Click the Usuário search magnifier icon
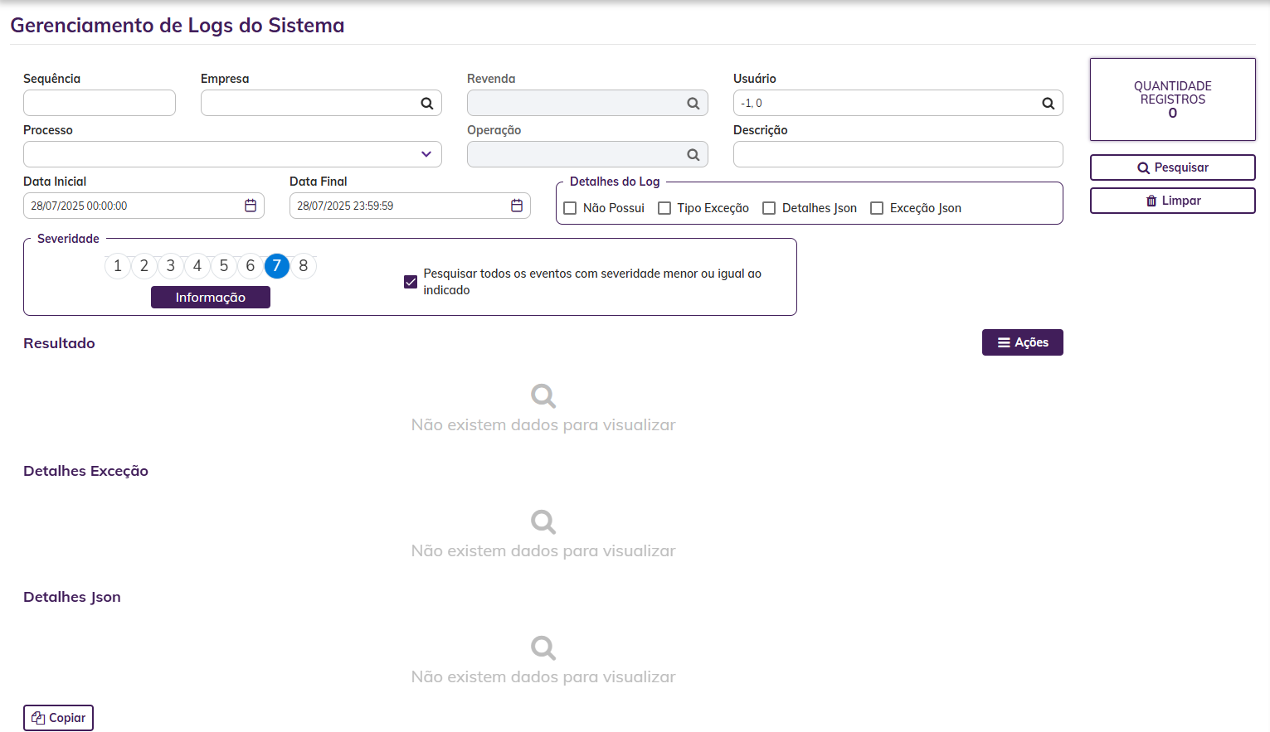 pyautogui.click(x=1048, y=104)
